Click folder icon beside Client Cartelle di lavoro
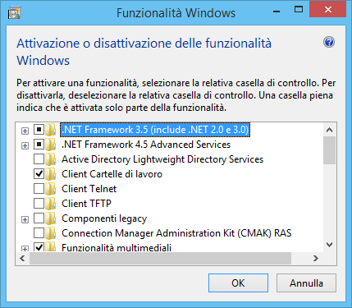 pyautogui.click(x=51, y=174)
